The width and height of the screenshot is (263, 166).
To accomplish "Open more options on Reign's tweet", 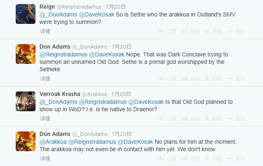I will point(236,31).
